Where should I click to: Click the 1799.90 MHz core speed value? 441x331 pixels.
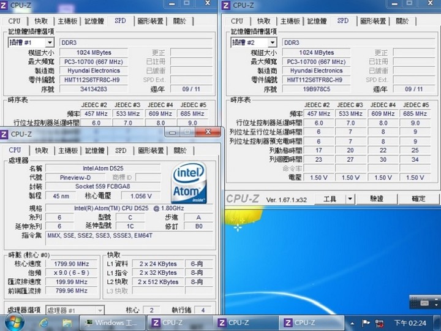coord(72,264)
